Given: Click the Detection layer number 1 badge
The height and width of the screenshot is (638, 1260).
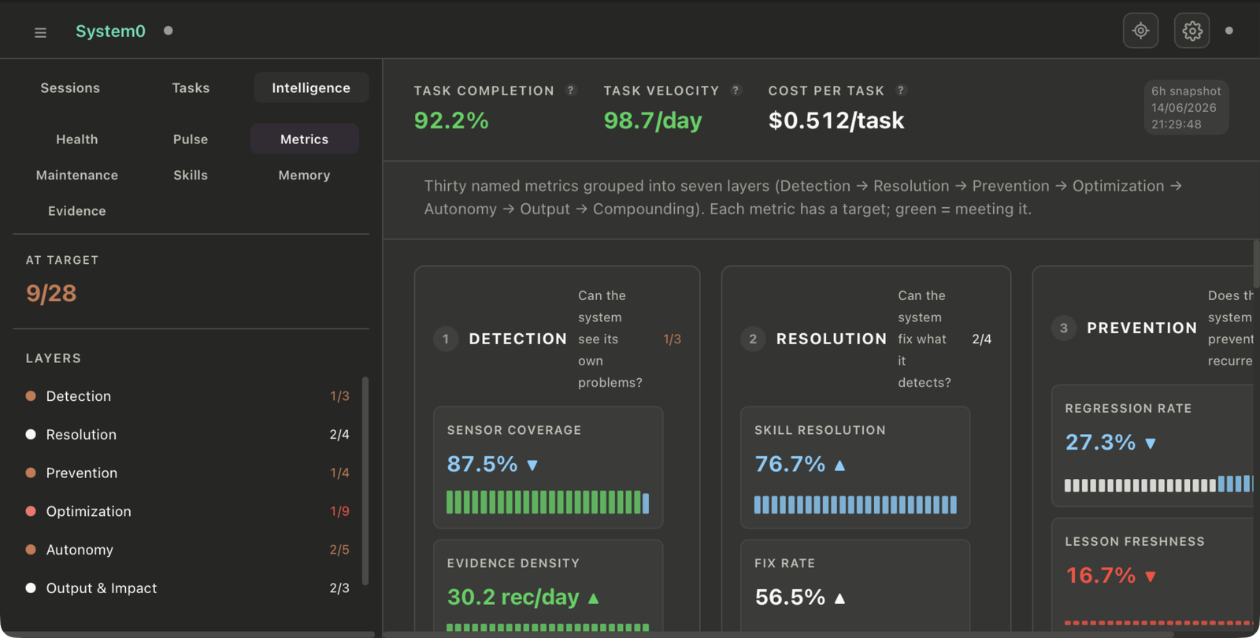Looking at the screenshot, I should pyautogui.click(x=446, y=339).
